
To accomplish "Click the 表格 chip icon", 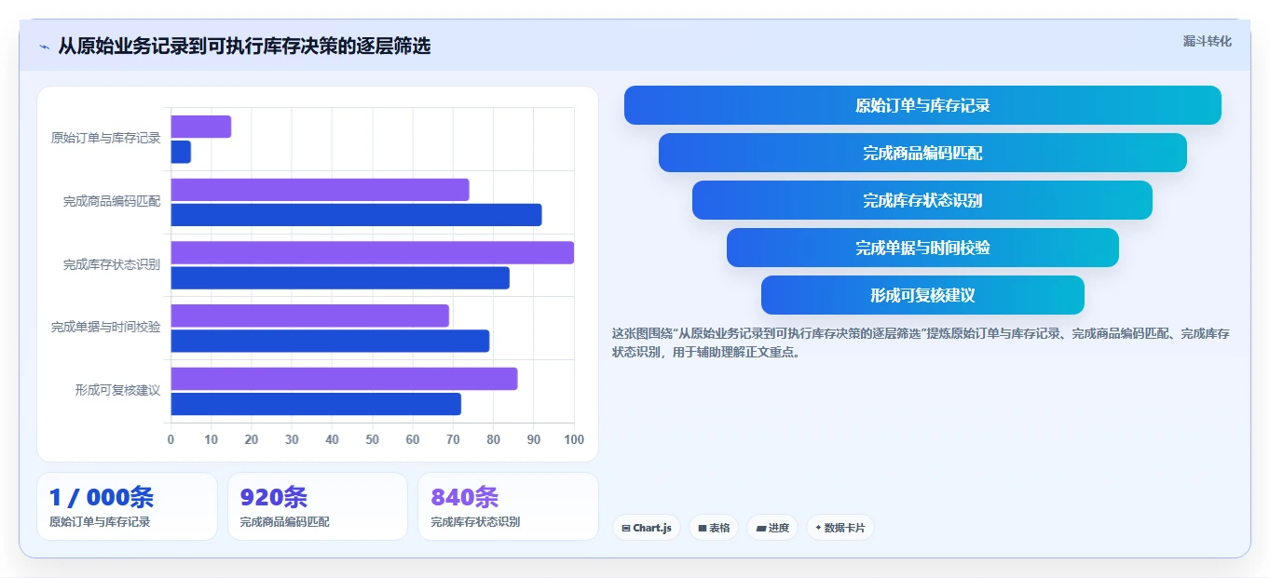I will 703,528.
